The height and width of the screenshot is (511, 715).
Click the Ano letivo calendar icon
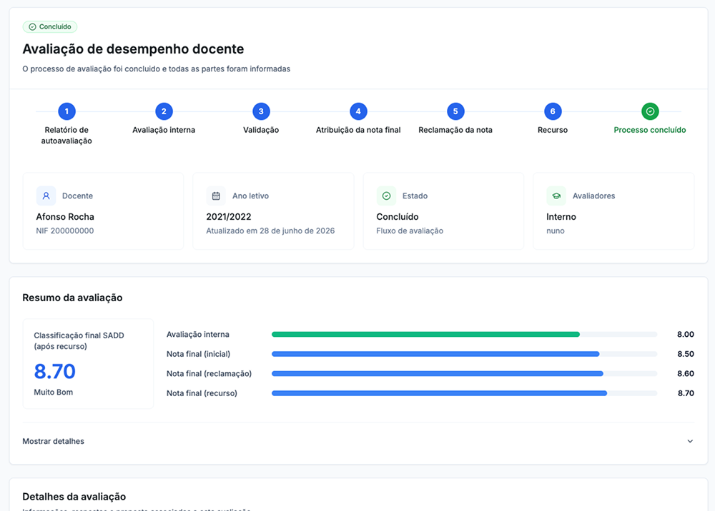(216, 196)
